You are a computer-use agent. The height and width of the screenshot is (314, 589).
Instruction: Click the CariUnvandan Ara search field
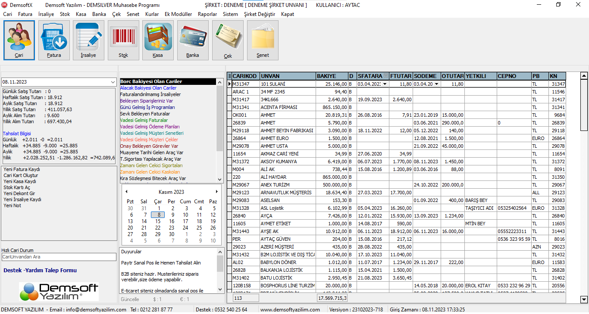point(59,257)
